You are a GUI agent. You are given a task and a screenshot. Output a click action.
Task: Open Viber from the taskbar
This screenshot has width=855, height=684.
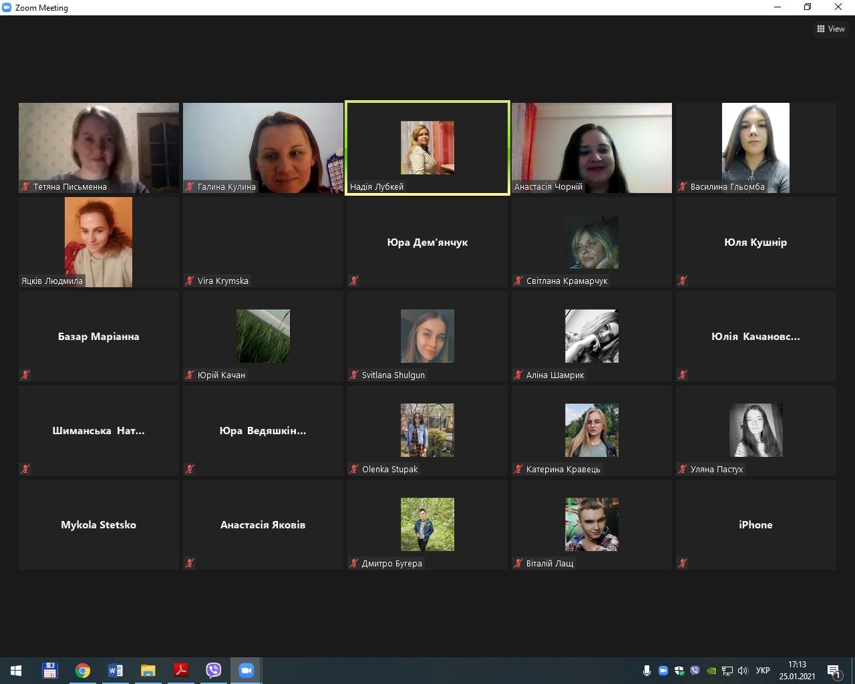[x=213, y=670]
